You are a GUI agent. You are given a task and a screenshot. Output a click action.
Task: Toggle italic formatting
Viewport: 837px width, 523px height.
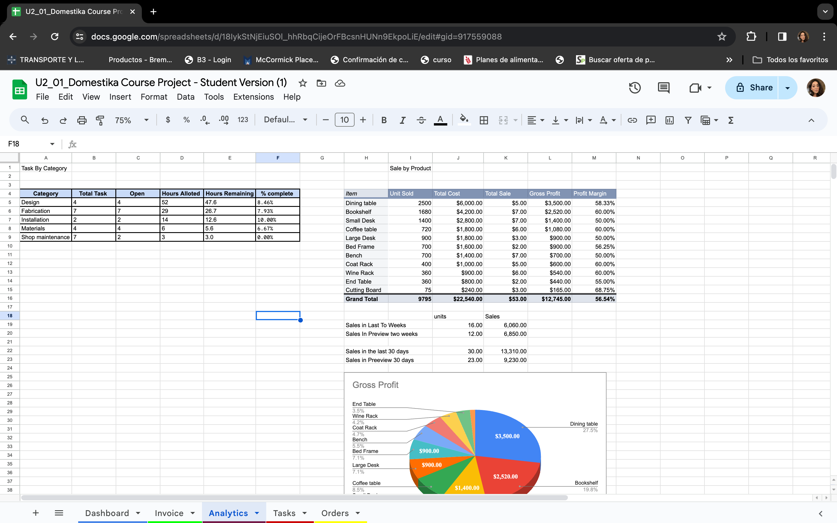[x=403, y=120]
